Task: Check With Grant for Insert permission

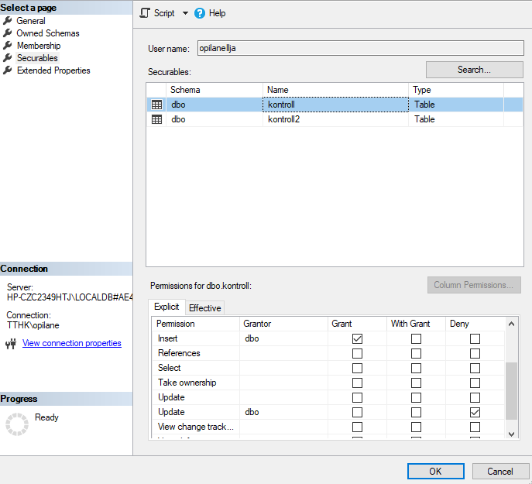Action: point(416,338)
